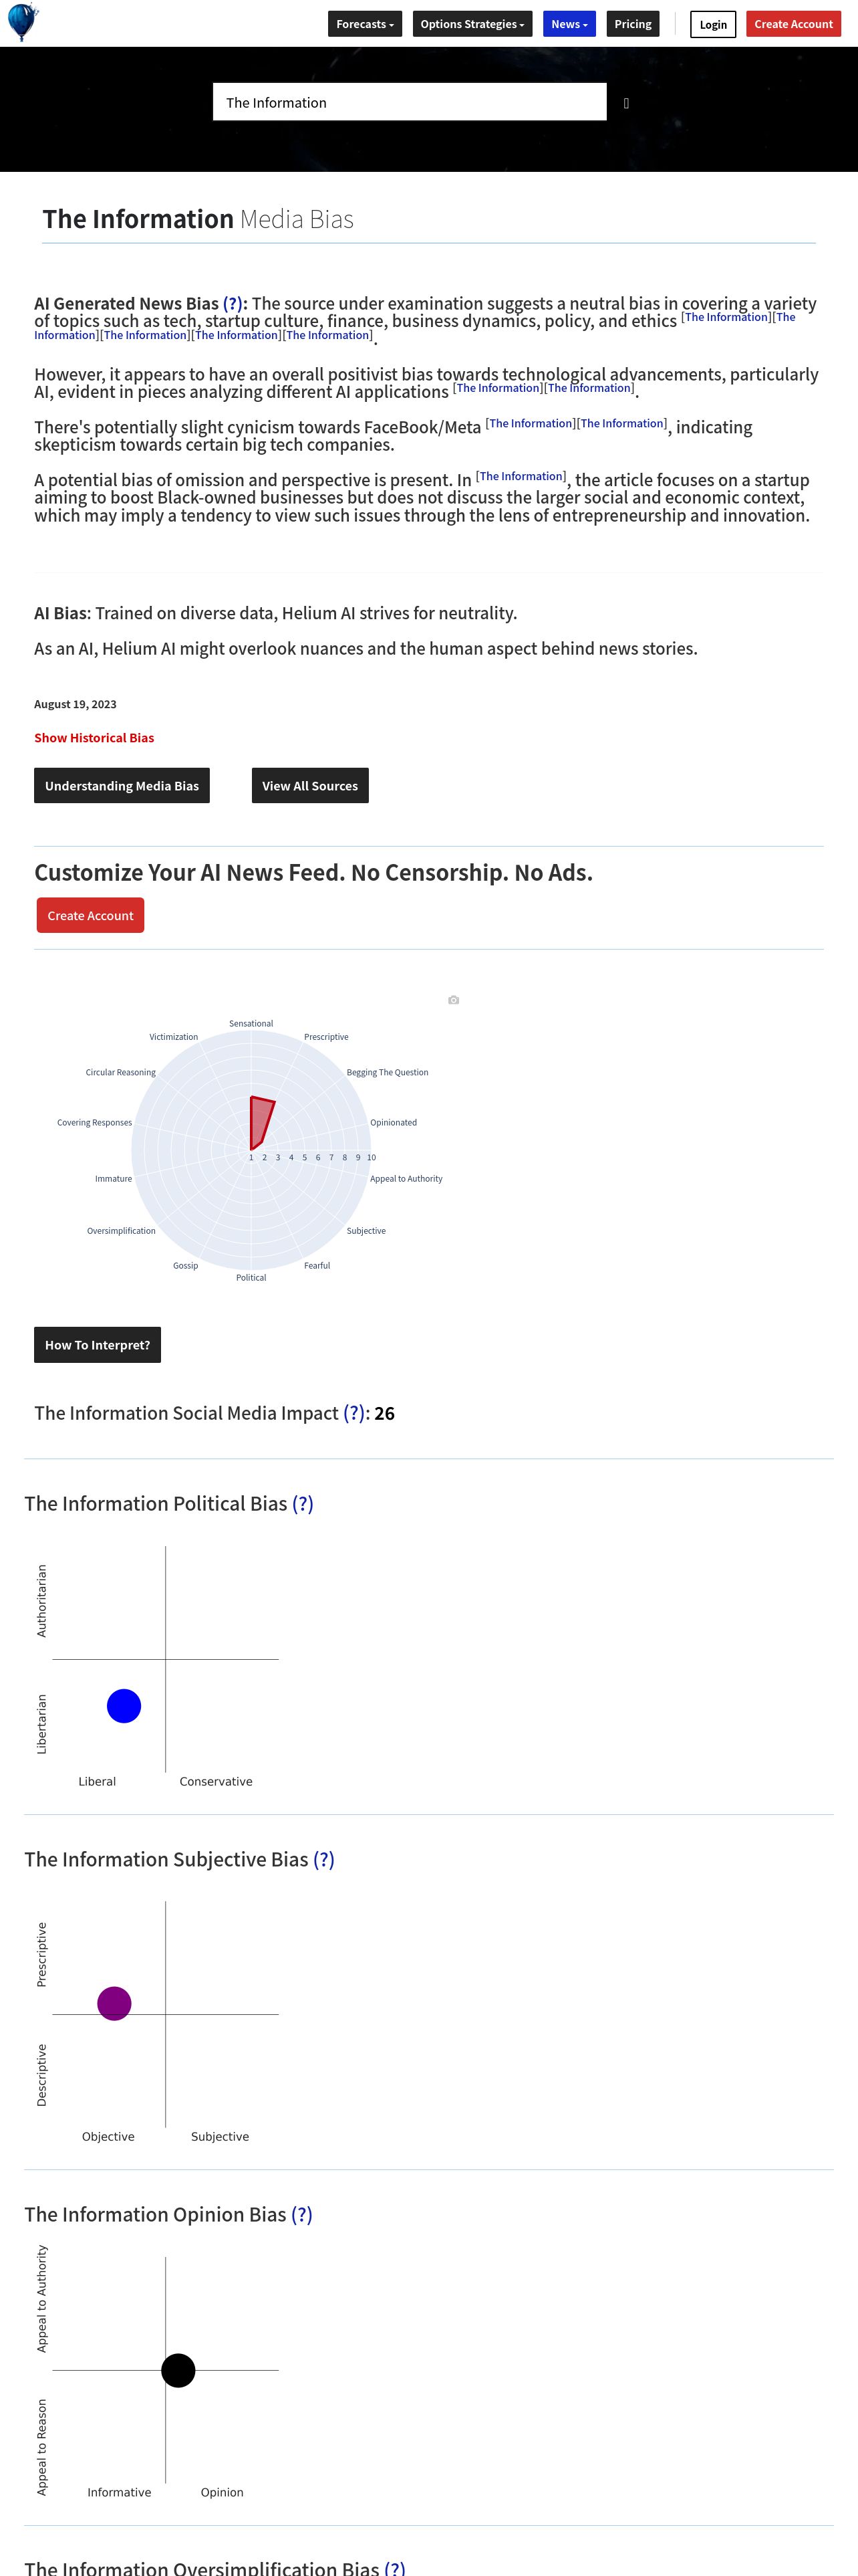The height and width of the screenshot is (2576, 858).
Task: Go to the Pricing page
Action: pos(632,24)
